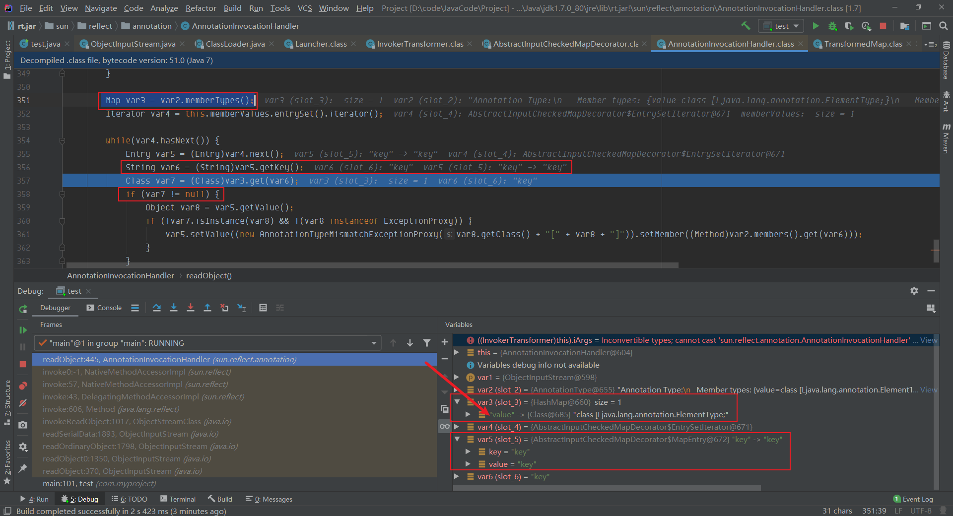Click the readObject() breadcrumb
This screenshot has height=516, width=953.
(x=209, y=275)
